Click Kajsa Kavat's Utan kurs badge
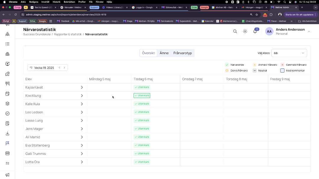The height and width of the screenshot is (179, 319). point(142,87)
